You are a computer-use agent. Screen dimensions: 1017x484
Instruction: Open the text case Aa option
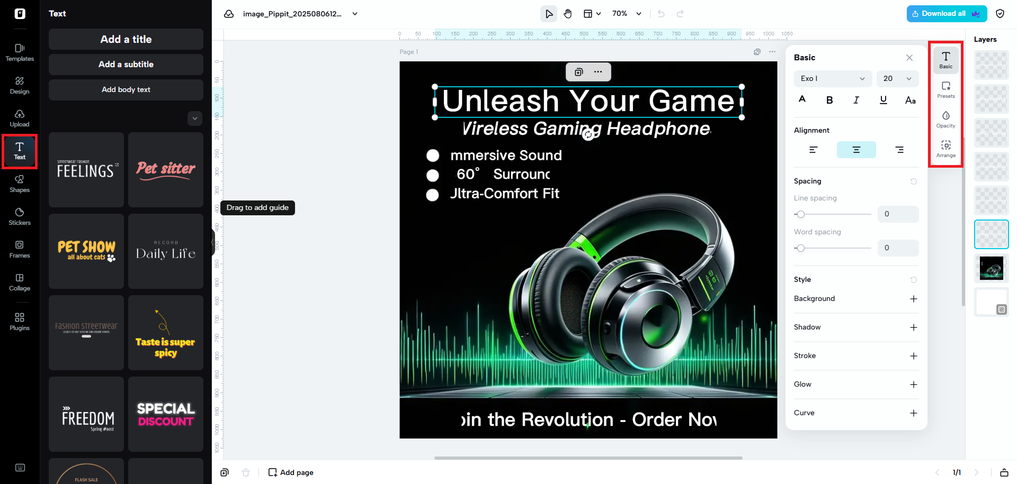click(x=911, y=100)
